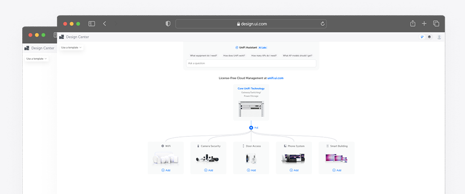
Task: Open the user account avatar icon
Action: 439,37
